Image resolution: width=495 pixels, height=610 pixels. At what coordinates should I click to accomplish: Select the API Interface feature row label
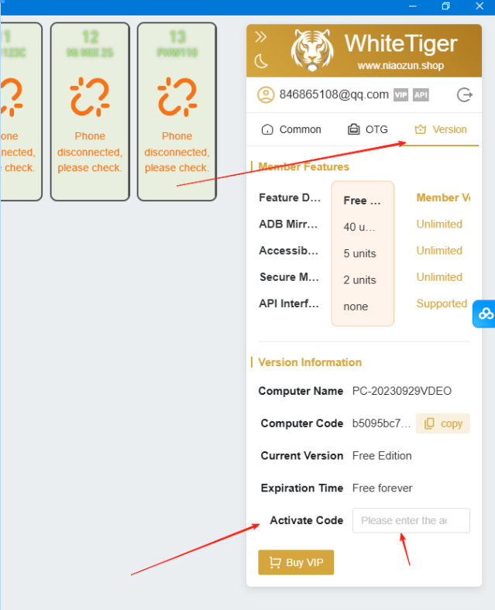(289, 303)
